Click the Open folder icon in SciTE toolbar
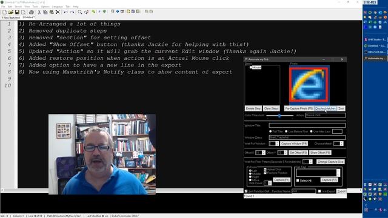388x218 pixels. 11,12
